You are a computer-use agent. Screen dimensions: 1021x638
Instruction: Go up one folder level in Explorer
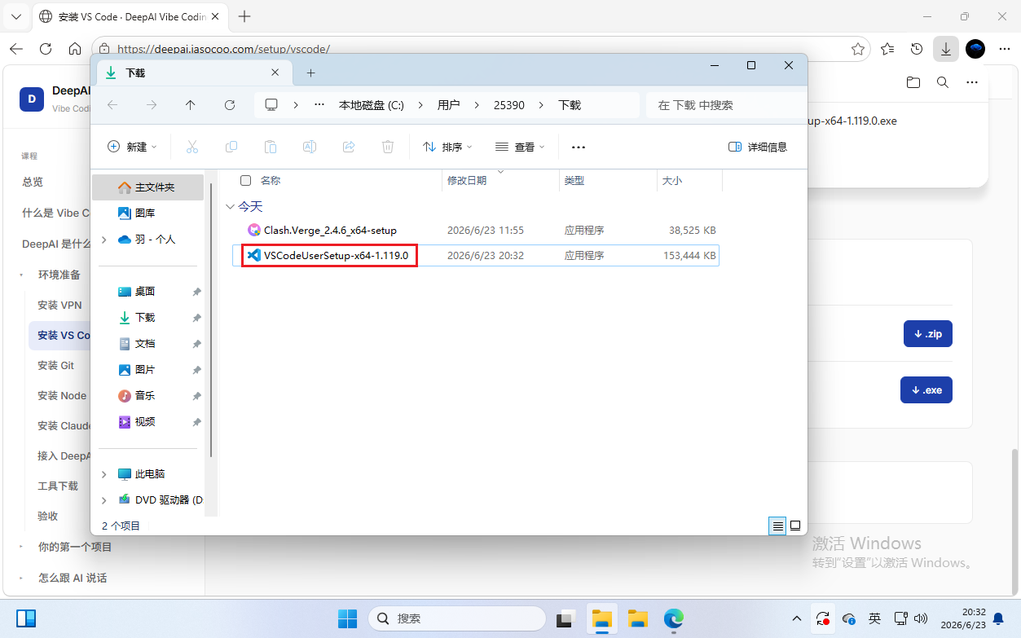tap(191, 105)
